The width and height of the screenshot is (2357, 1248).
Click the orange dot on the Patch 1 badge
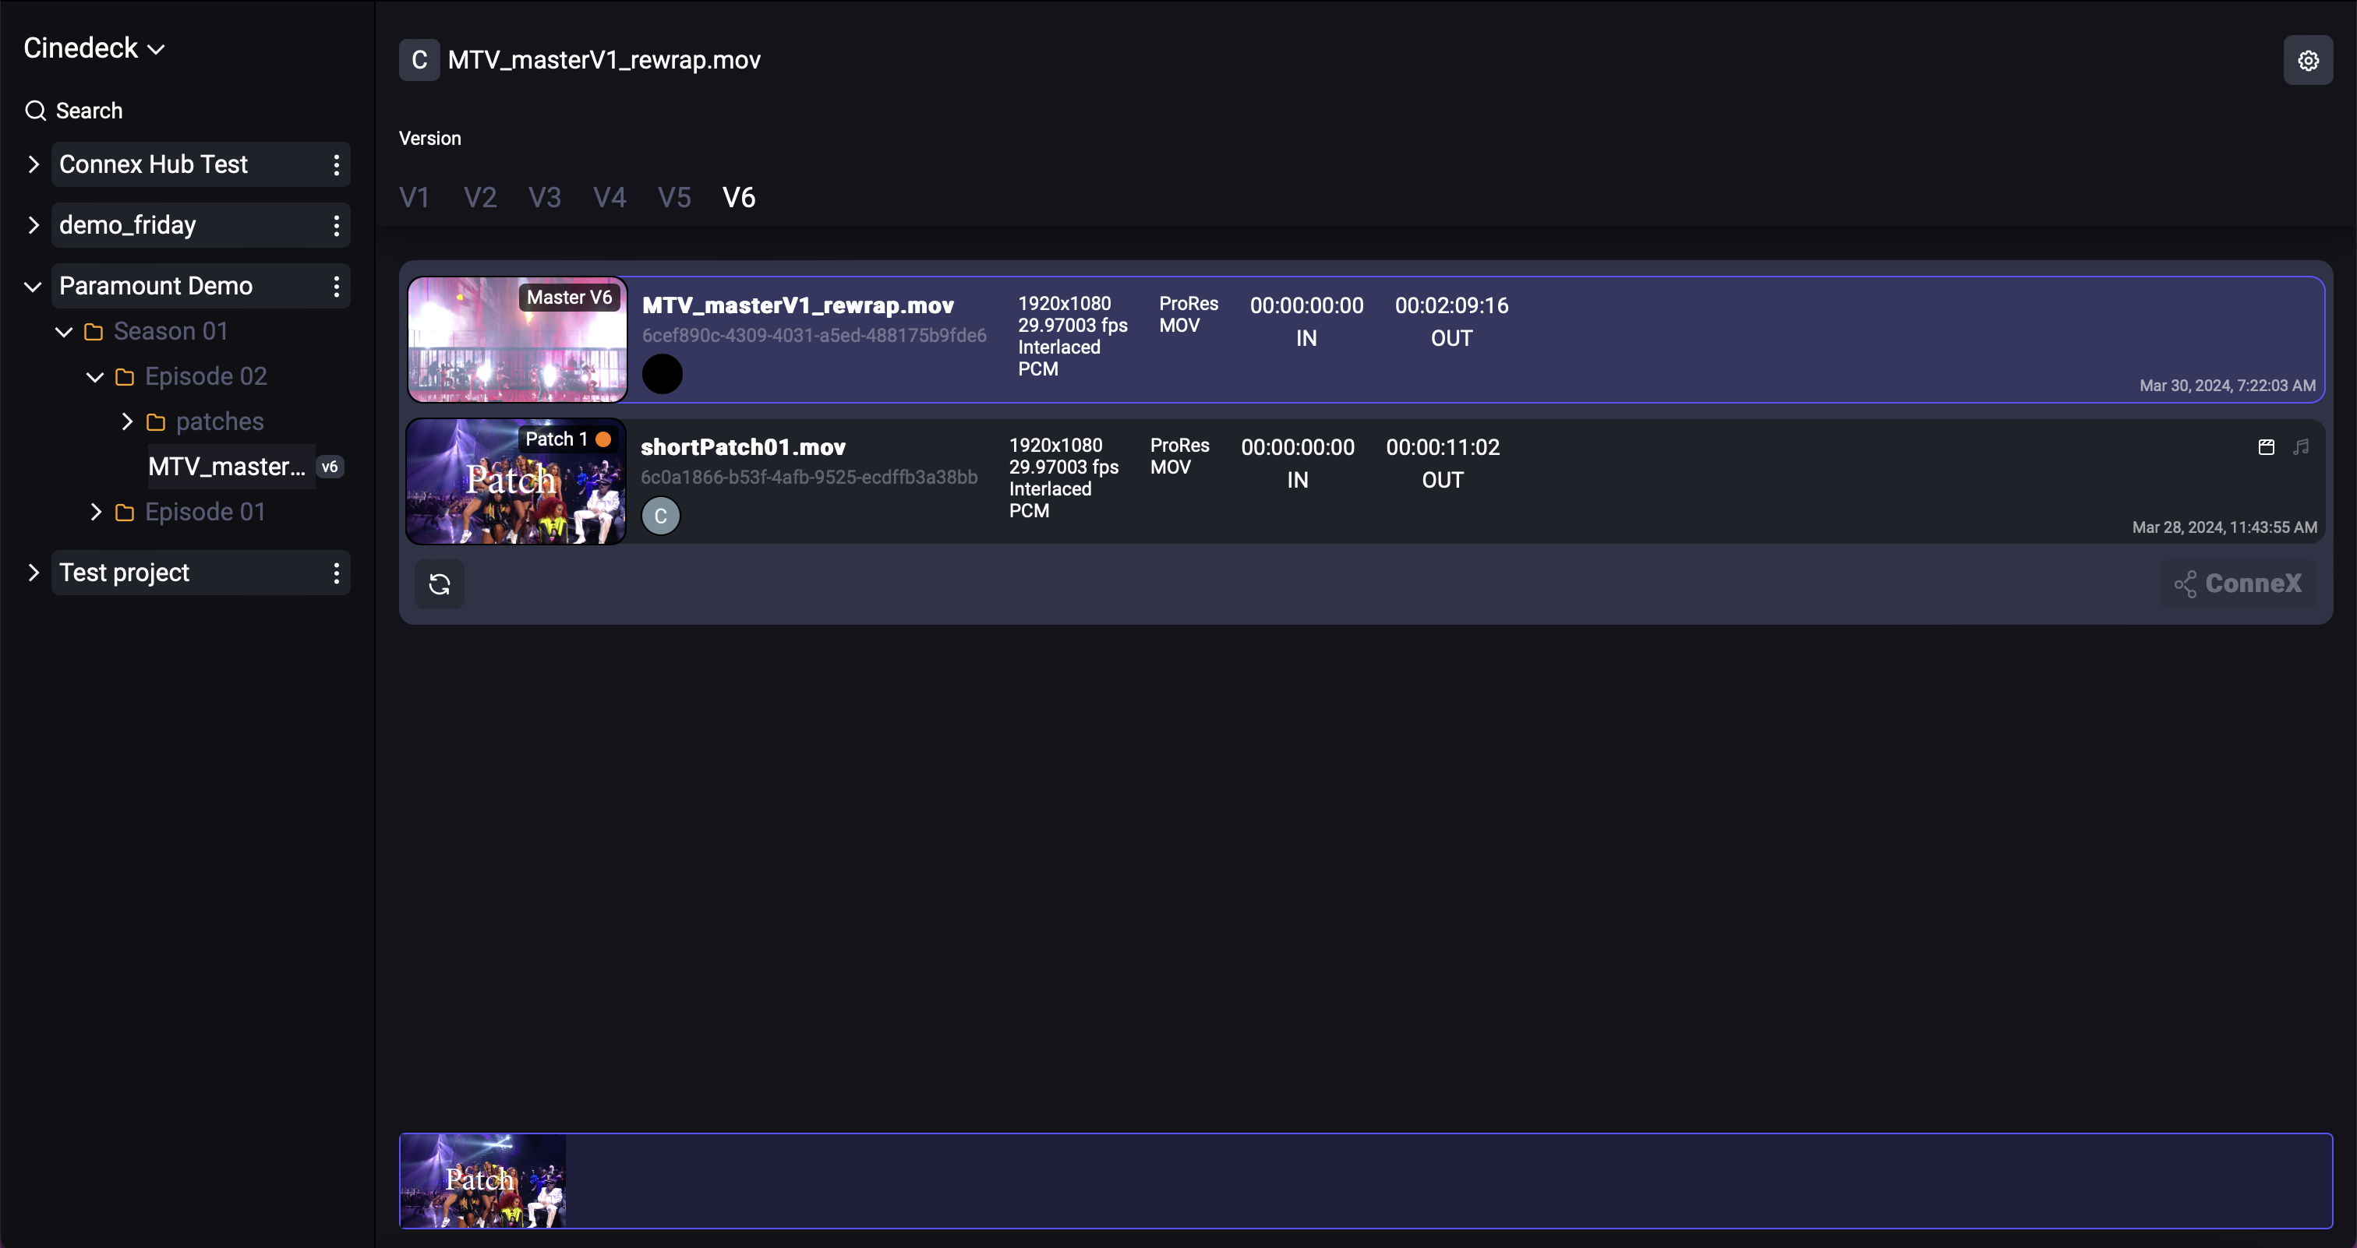[603, 439]
